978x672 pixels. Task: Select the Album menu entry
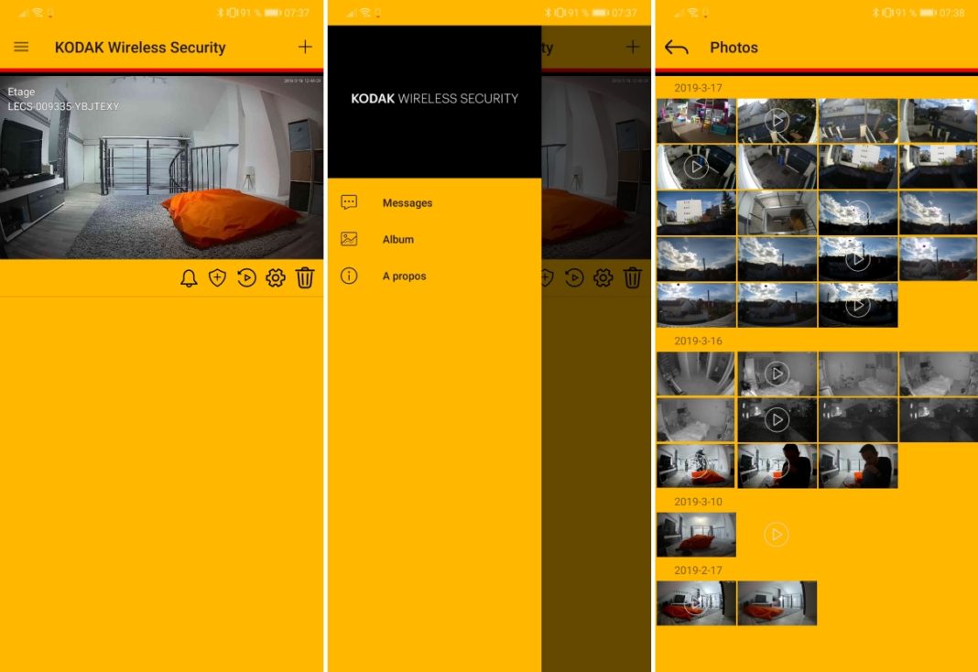[x=398, y=239]
